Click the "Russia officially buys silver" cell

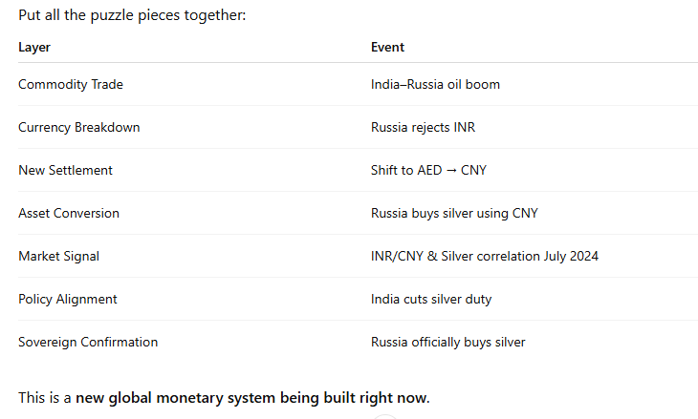(x=448, y=342)
